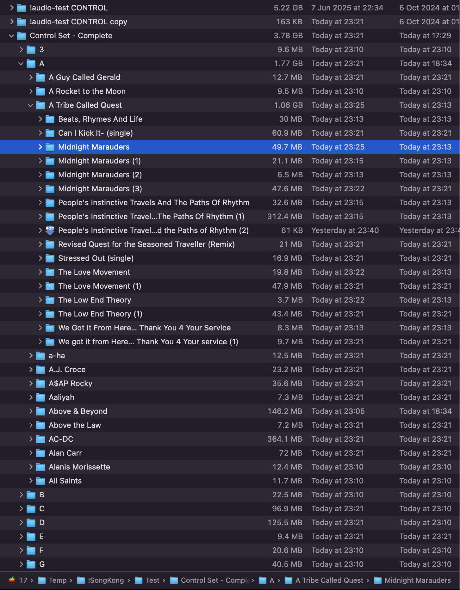Select People's Instinctive Travel...The Paths Of Rhythm (1)

point(230,217)
